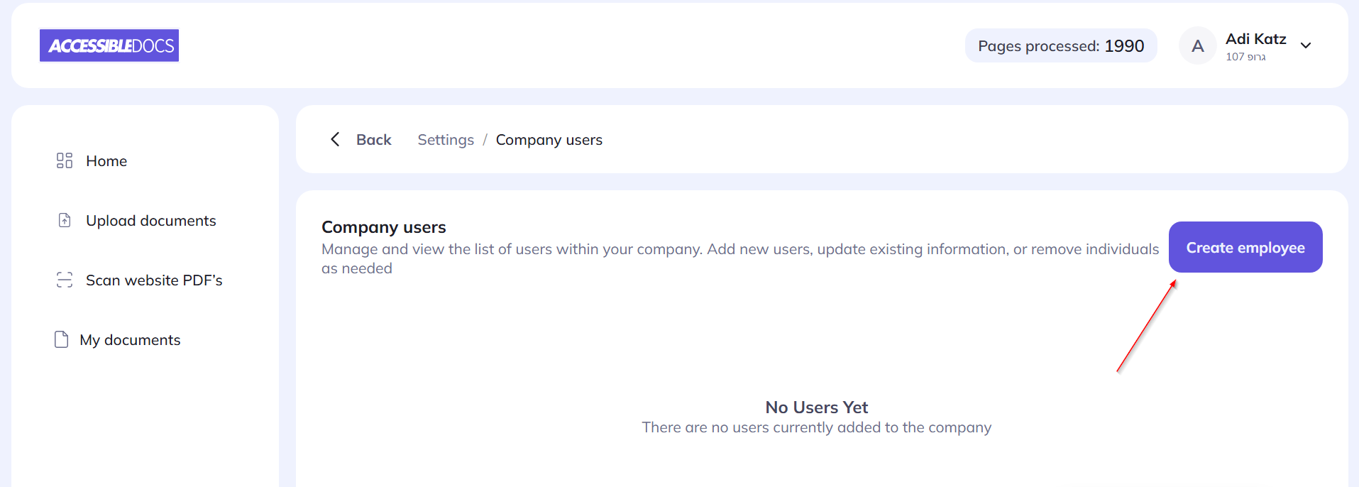Click the round "A" user avatar
The width and height of the screenshot is (1359, 487).
click(1197, 46)
